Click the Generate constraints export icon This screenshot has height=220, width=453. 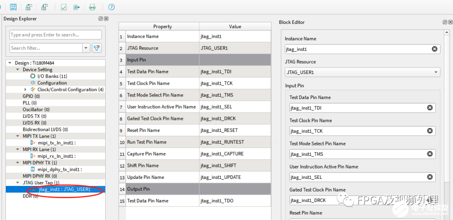pos(76,7)
